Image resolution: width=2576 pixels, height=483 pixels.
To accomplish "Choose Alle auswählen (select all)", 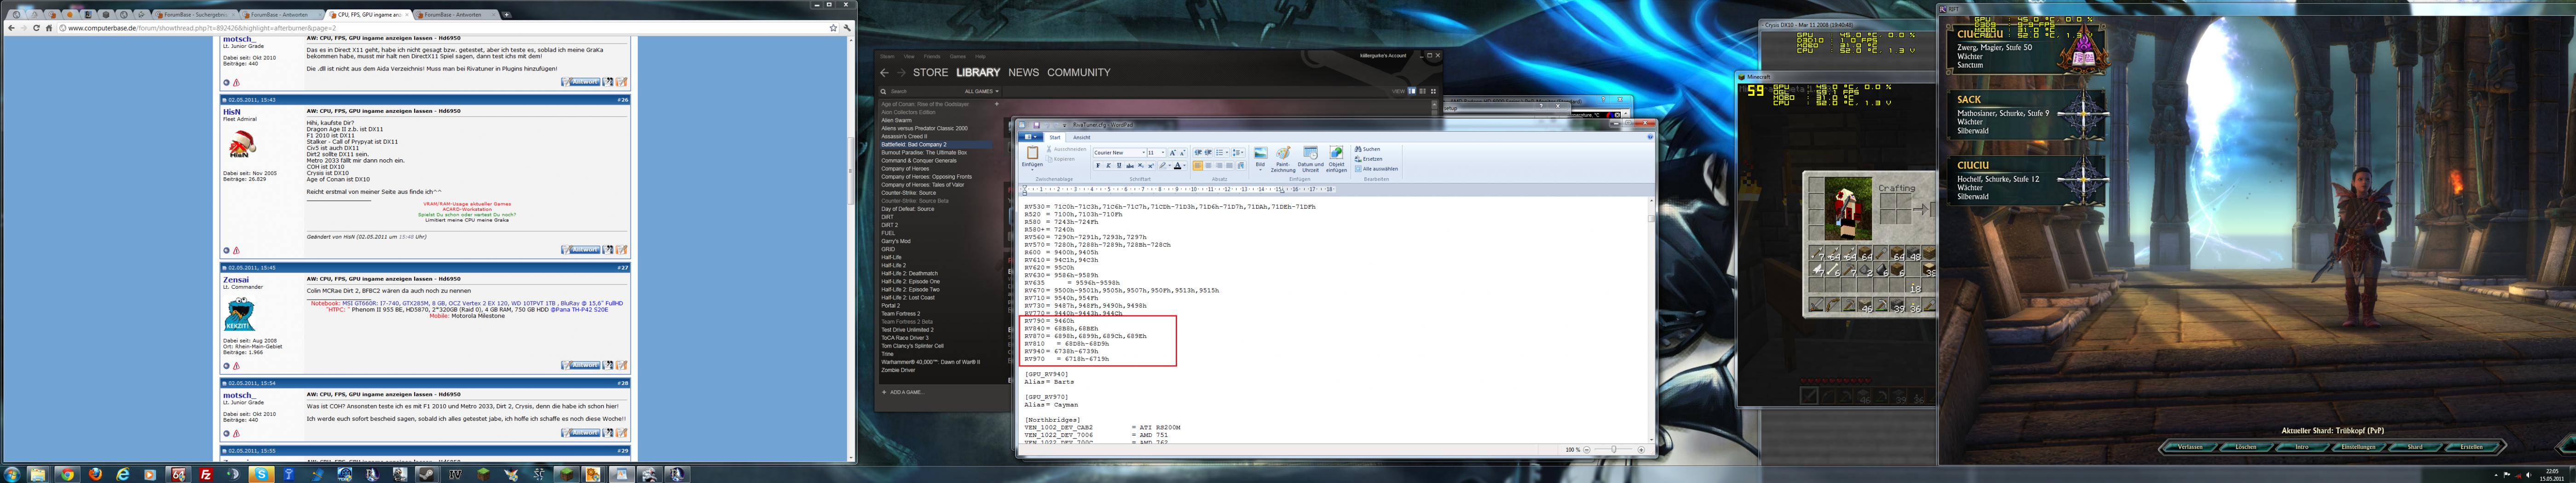I will point(1377,169).
